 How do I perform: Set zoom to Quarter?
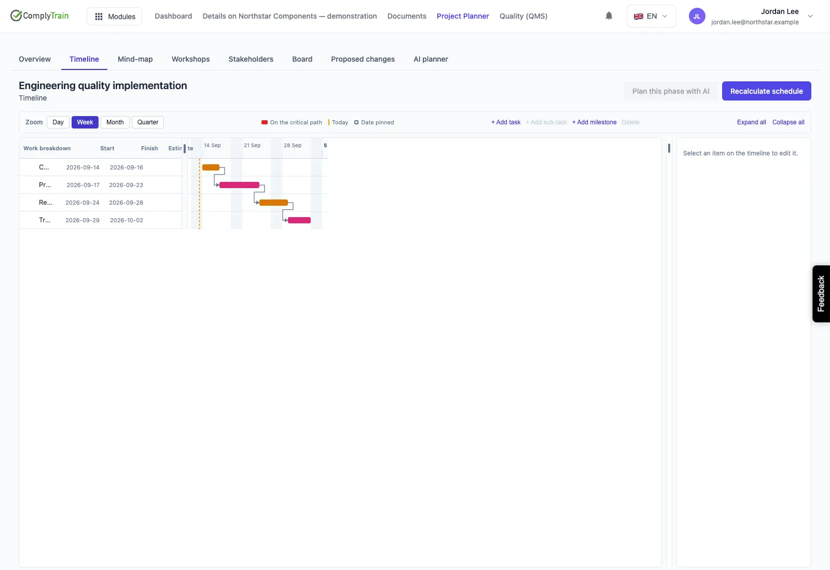pos(148,122)
